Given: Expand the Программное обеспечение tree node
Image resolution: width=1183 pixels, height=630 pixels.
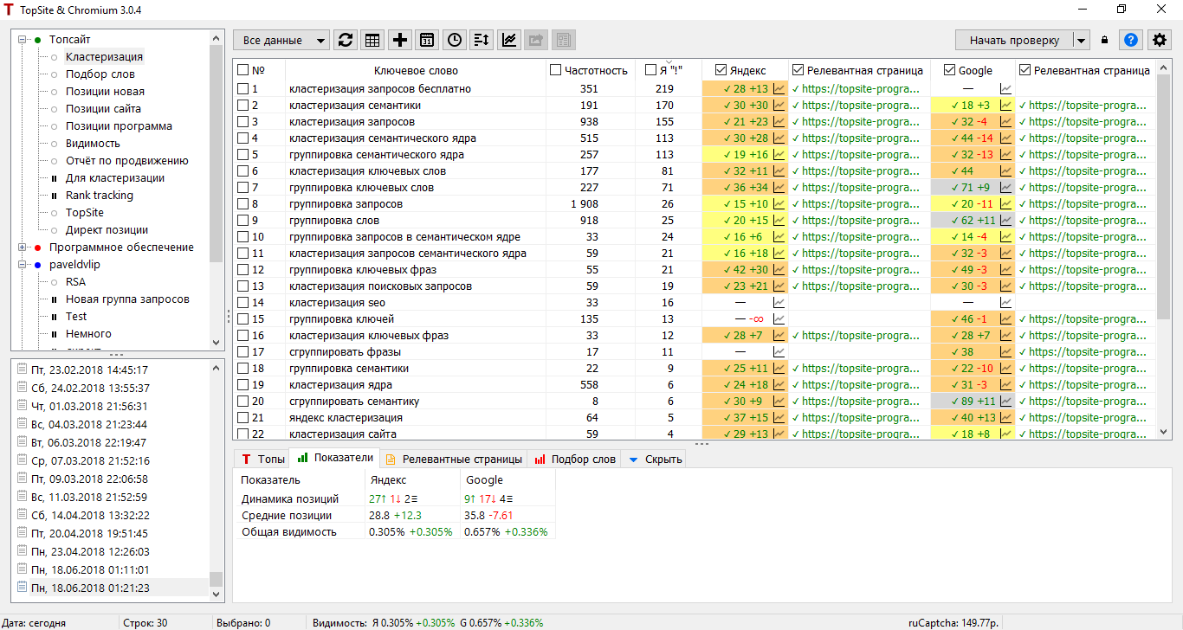Looking at the screenshot, I should (22, 247).
